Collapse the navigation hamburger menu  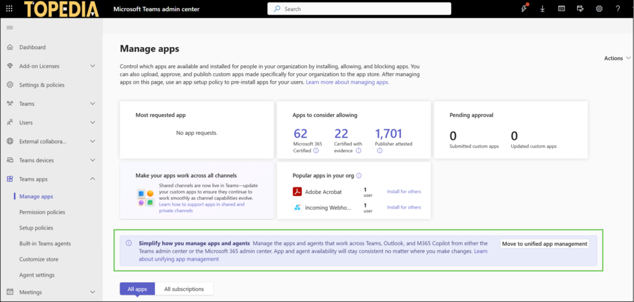tap(10, 27)
